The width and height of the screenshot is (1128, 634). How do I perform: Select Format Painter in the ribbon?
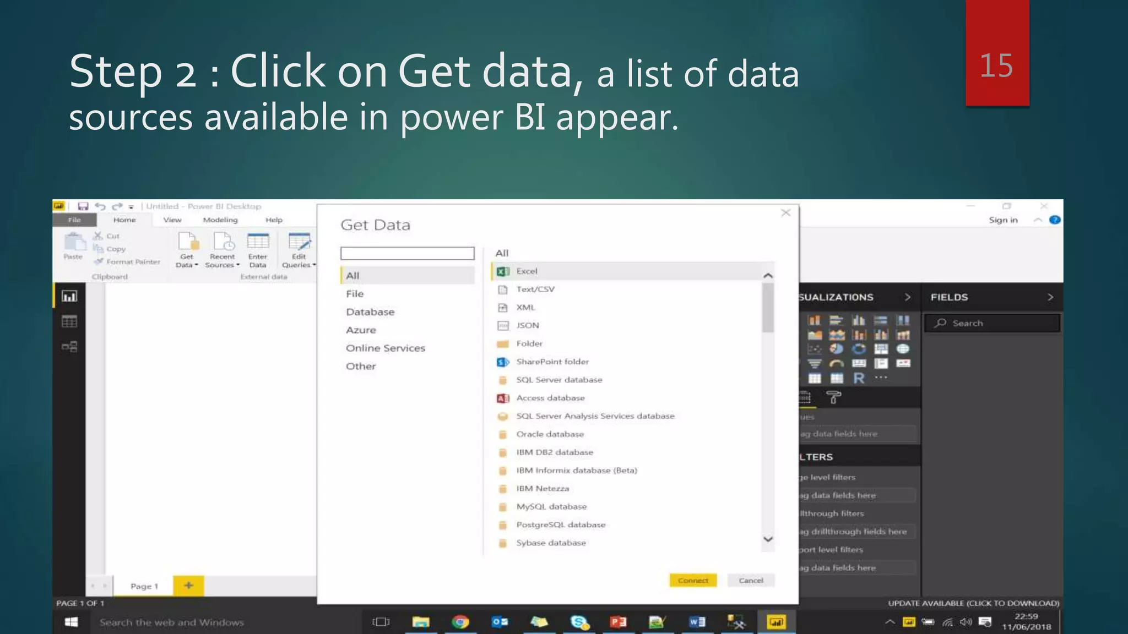click(x=127, y=262)
